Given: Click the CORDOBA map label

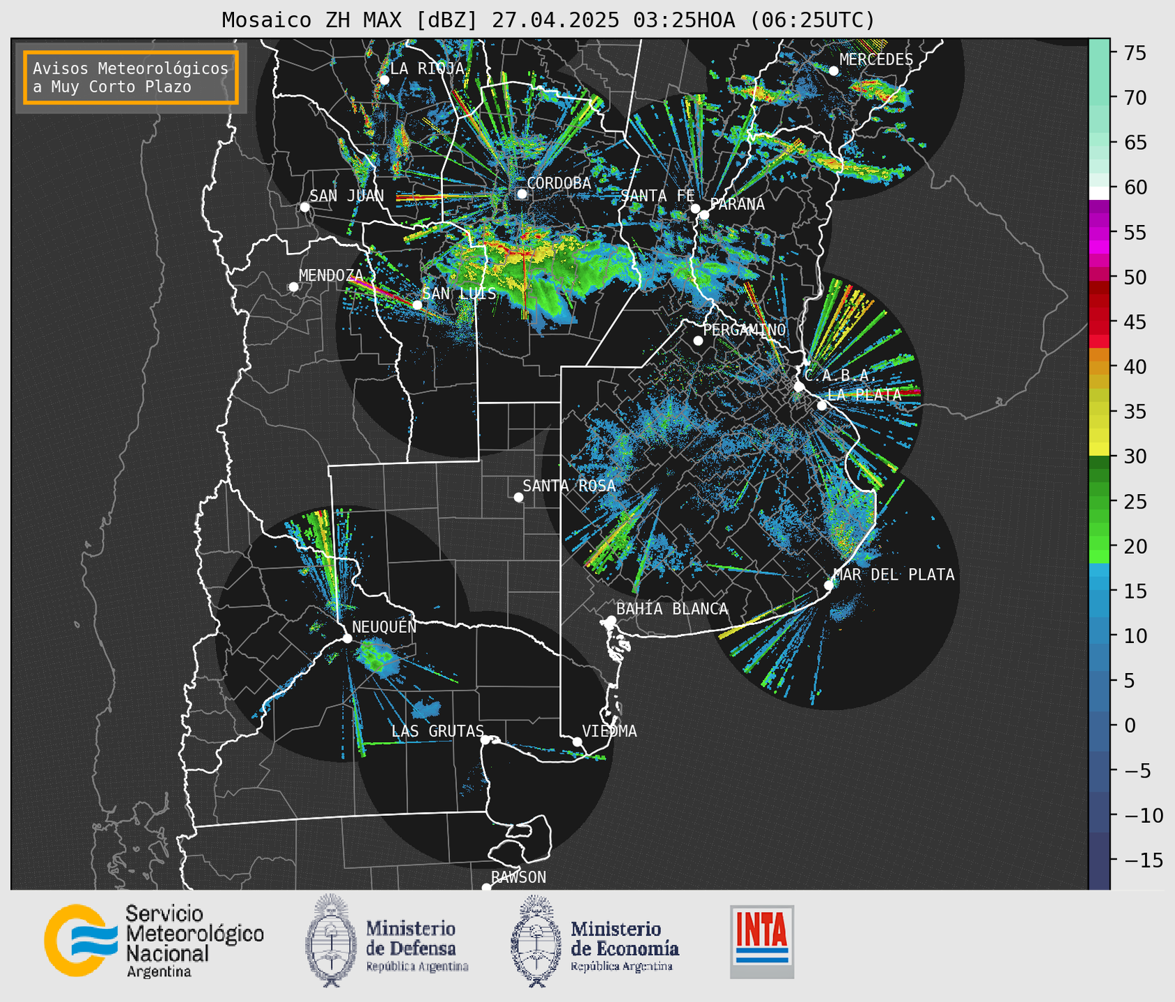Looking at the screenshot, I should point(559,183).
